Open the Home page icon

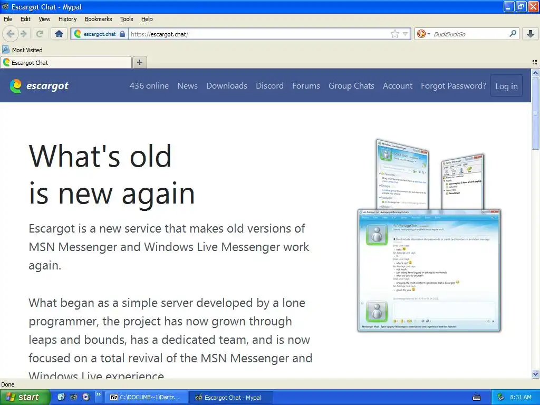point(59,34)
